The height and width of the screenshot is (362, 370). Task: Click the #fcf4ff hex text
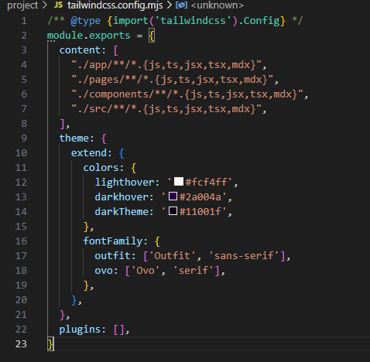(x=206, y=183)
